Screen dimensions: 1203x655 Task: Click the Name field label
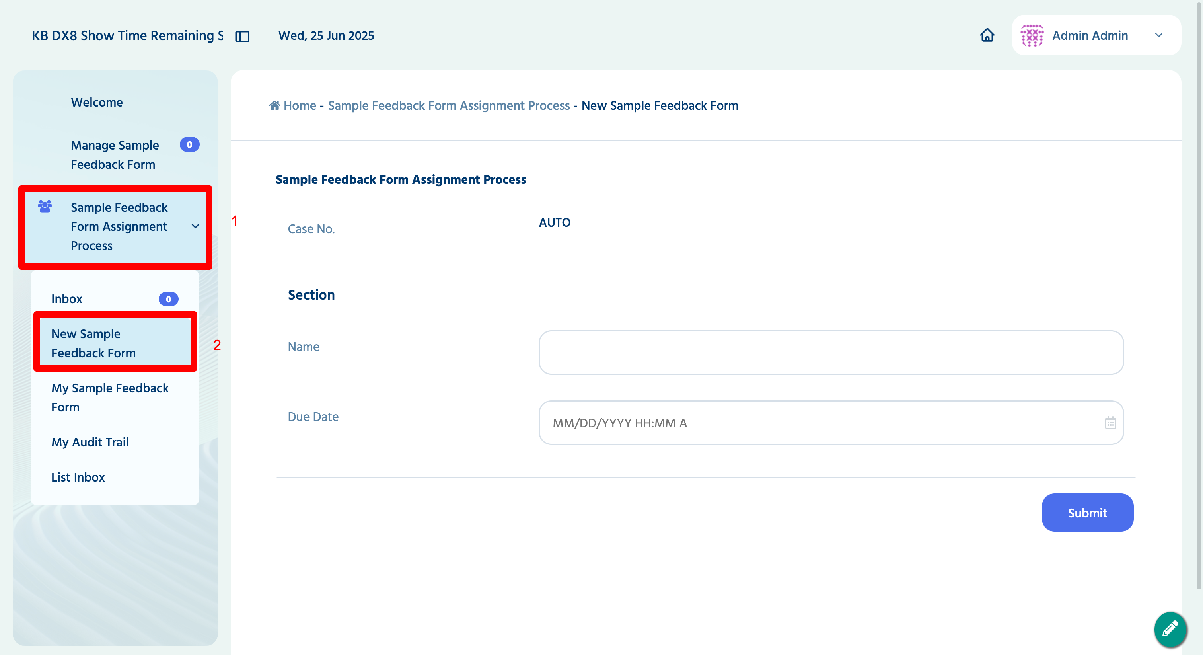tap(304, 347)
